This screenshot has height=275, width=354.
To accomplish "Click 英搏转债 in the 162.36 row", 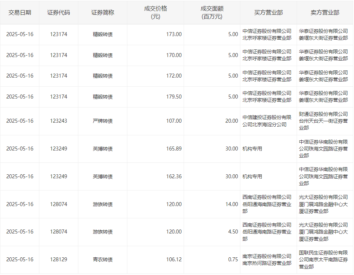I will pyautogui.click(x=102, y=176).
